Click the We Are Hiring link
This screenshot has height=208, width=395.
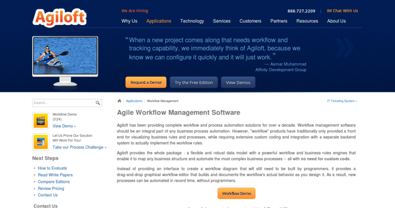tap(135, 10)
